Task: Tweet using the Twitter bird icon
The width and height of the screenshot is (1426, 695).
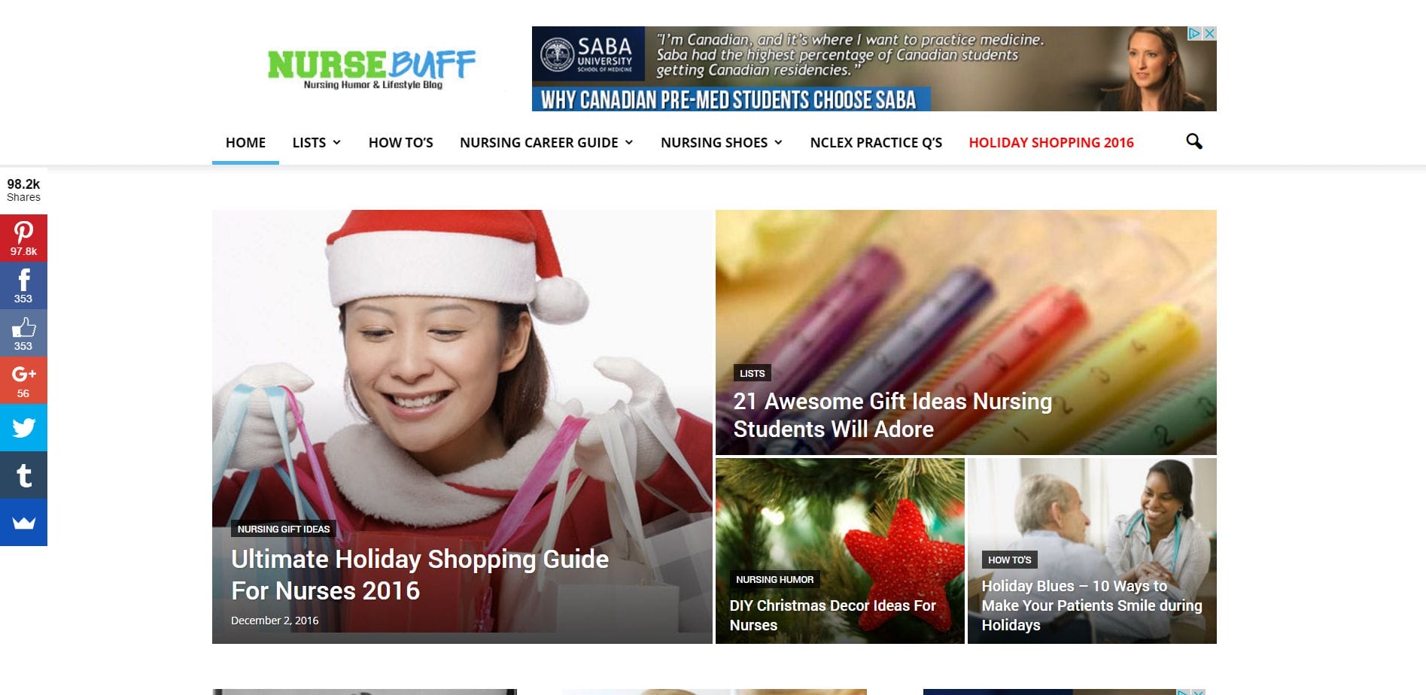Action: [x=23, y=427]
